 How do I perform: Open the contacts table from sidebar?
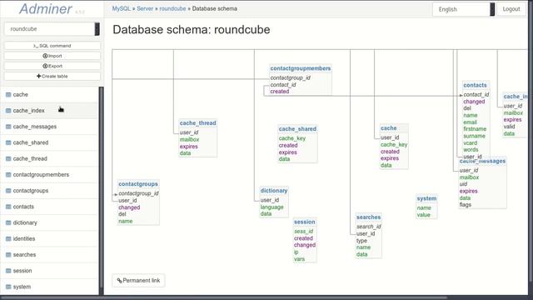tap(23, 207)
